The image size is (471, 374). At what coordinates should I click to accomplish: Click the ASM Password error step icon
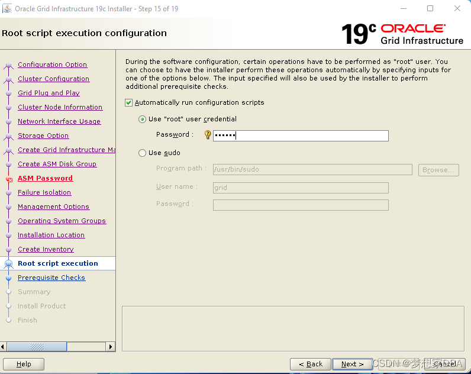pos(9,179)
